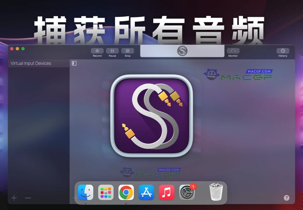Open Google Chrome from the Dock
Viewport: 303px width, 210px height.
[x=126, y=192]
